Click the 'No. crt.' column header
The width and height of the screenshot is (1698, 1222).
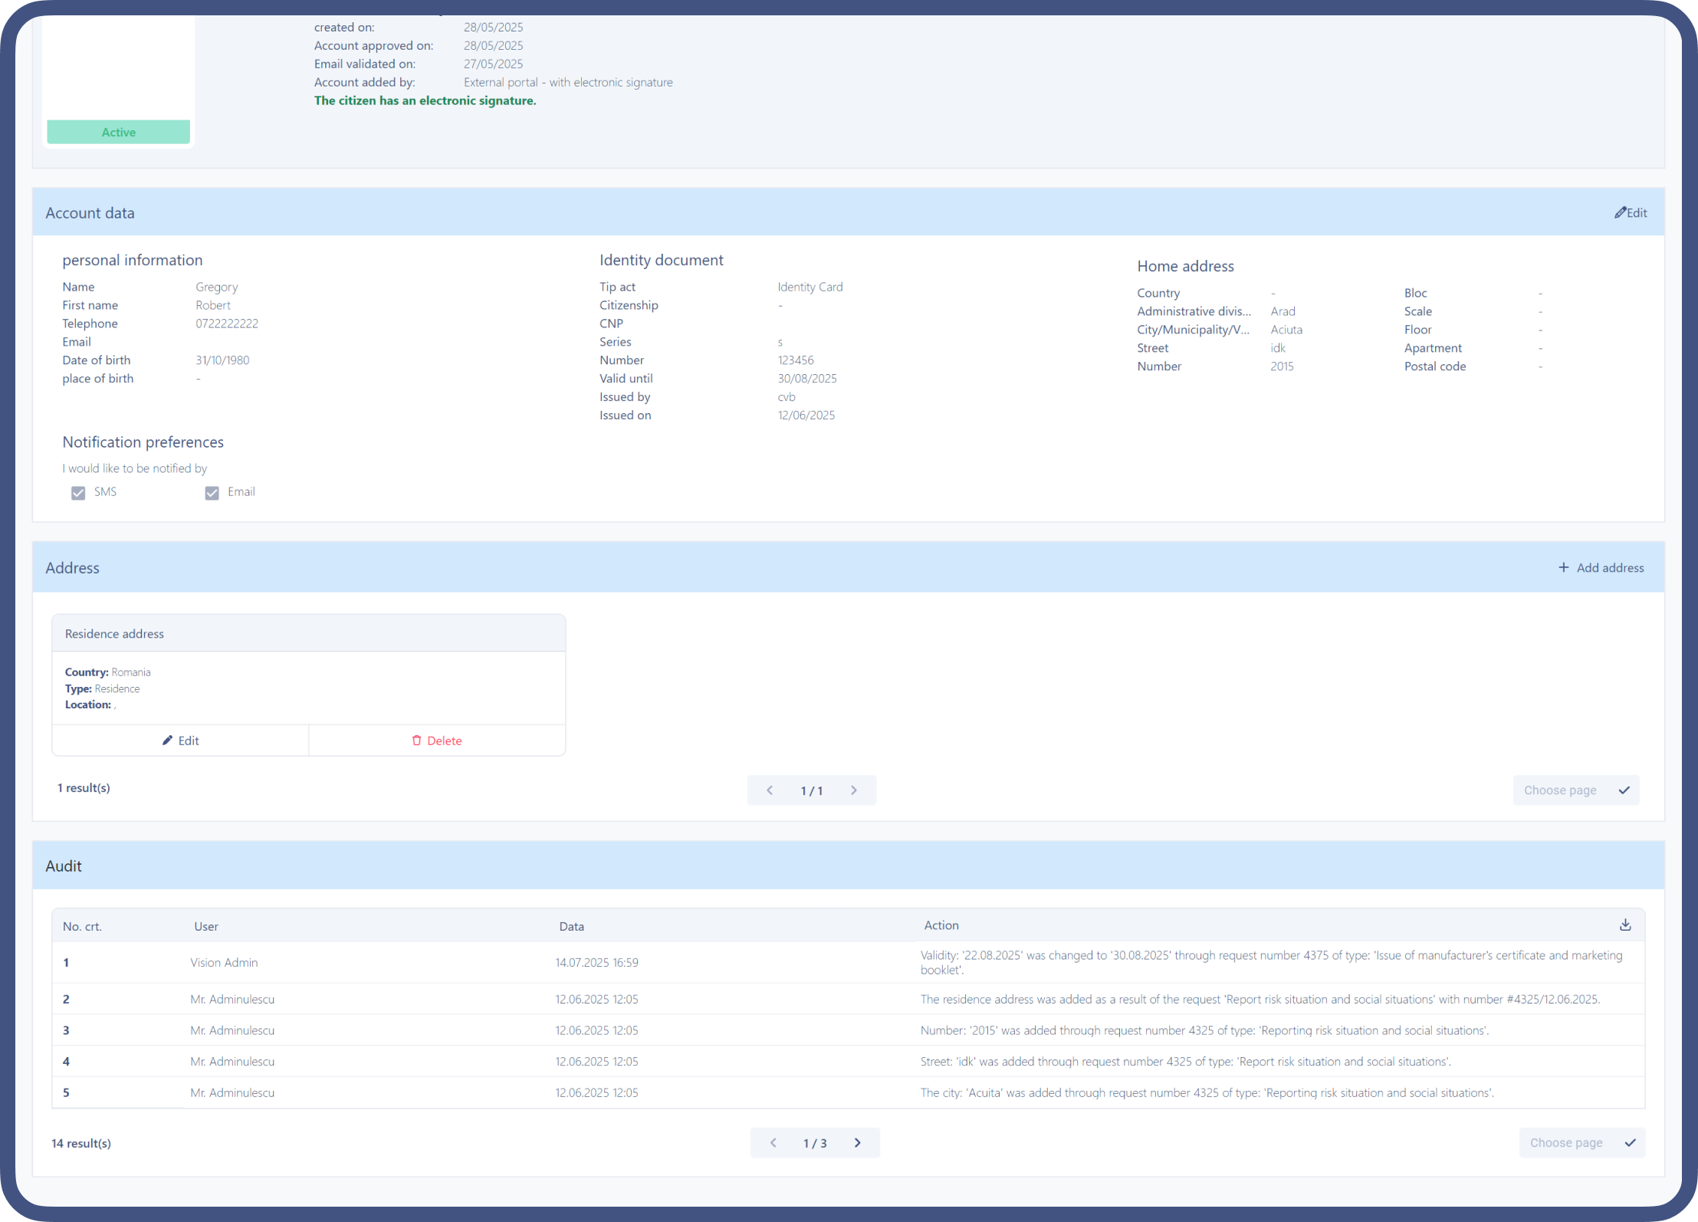tap(83, 927)
